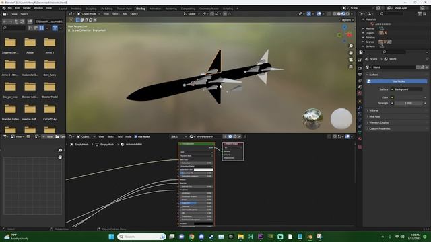Open the Slot 1 dropdown

(x=178, y=136)
